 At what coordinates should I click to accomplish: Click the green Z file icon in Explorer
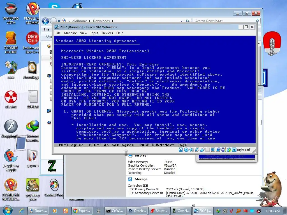coord(52,166)
